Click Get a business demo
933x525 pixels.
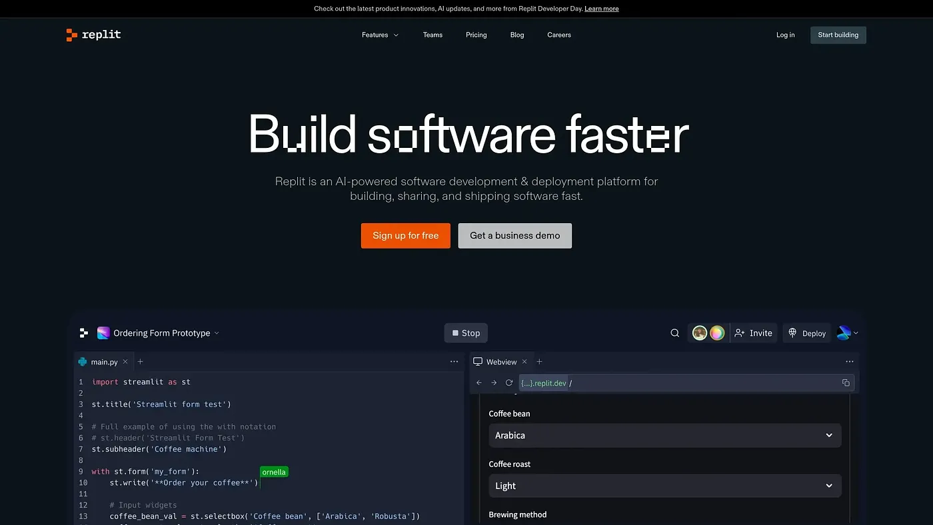pyautogui.click(x=515, y=236)
